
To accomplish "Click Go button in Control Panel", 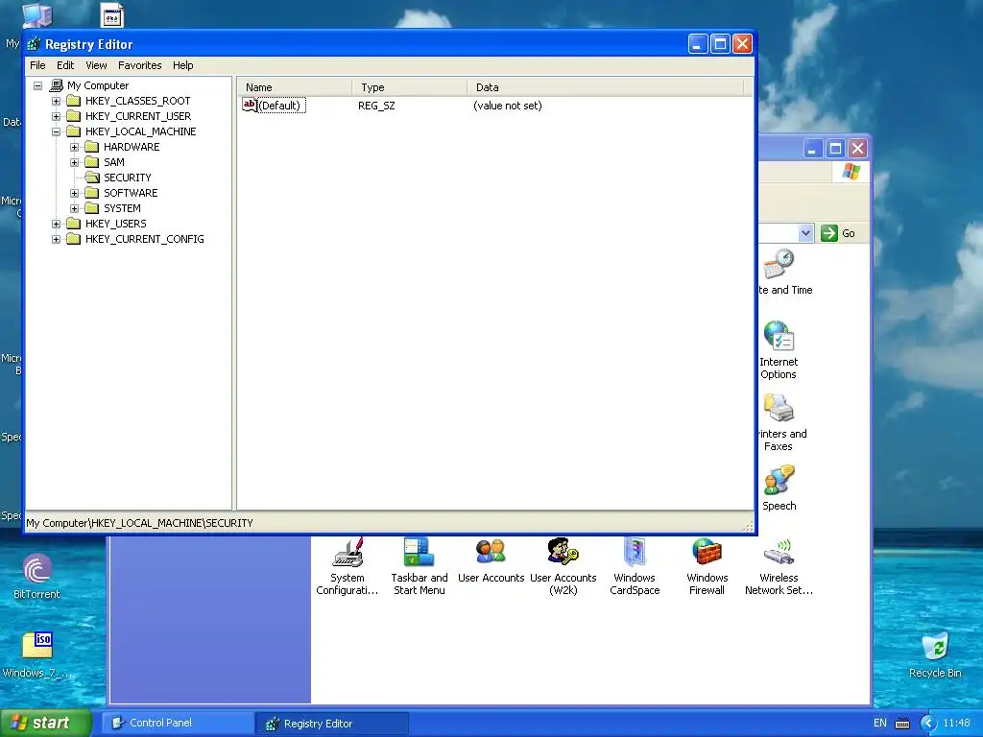I will pyautogui.click(x=837, y=233).
